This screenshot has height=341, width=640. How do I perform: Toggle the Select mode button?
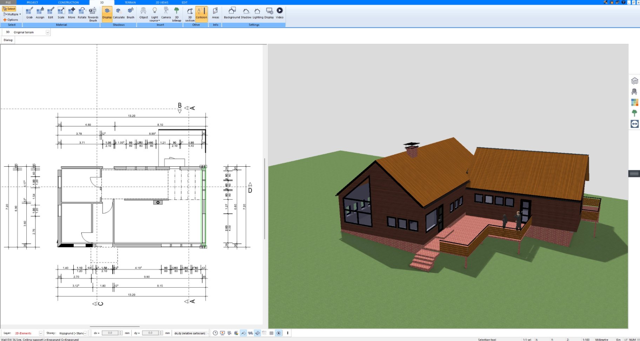9,9
